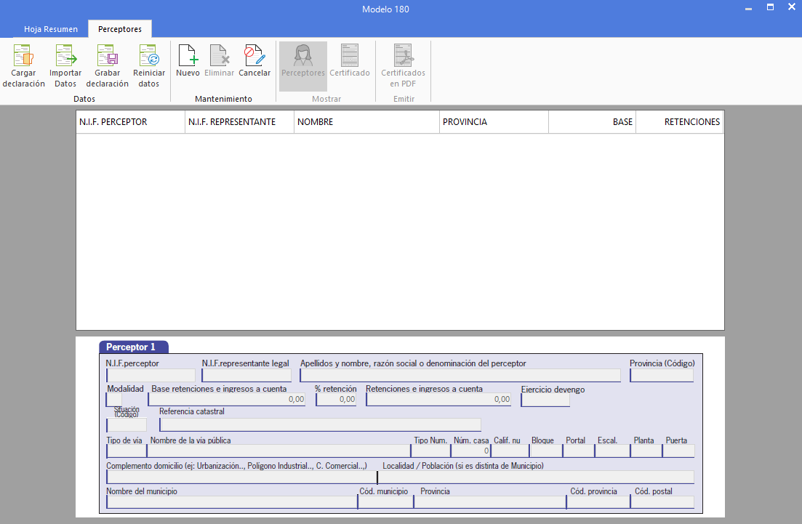
Task: Click Retenciones e ingresos a cuenta field
Action: (x=438, y=400)
